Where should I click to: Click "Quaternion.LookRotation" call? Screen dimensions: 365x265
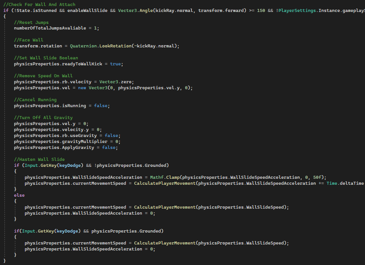[101, 46]
